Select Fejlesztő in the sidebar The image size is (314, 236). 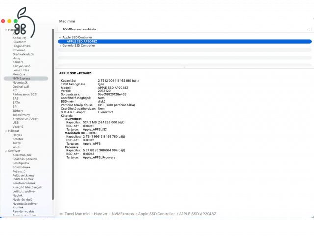click(19, 171)
